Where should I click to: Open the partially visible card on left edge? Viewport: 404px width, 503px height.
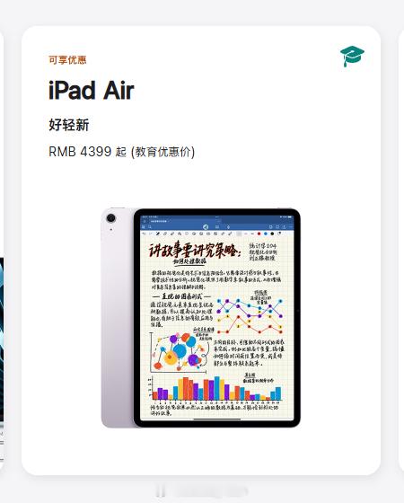[x=2, y=251]
